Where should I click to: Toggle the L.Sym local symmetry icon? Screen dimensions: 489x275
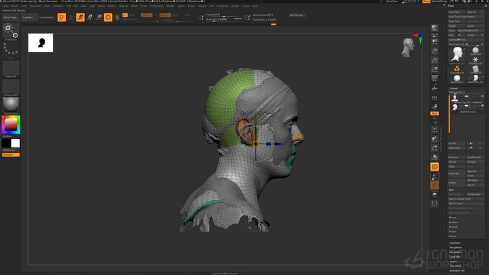tap(434, 98)
